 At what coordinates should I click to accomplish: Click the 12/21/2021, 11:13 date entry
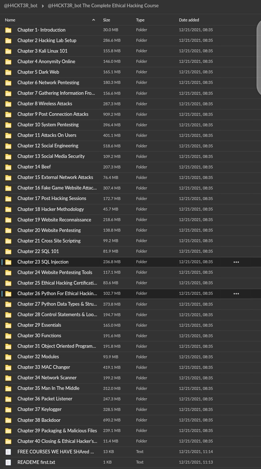pyautogui.click(x=196, y=462)
